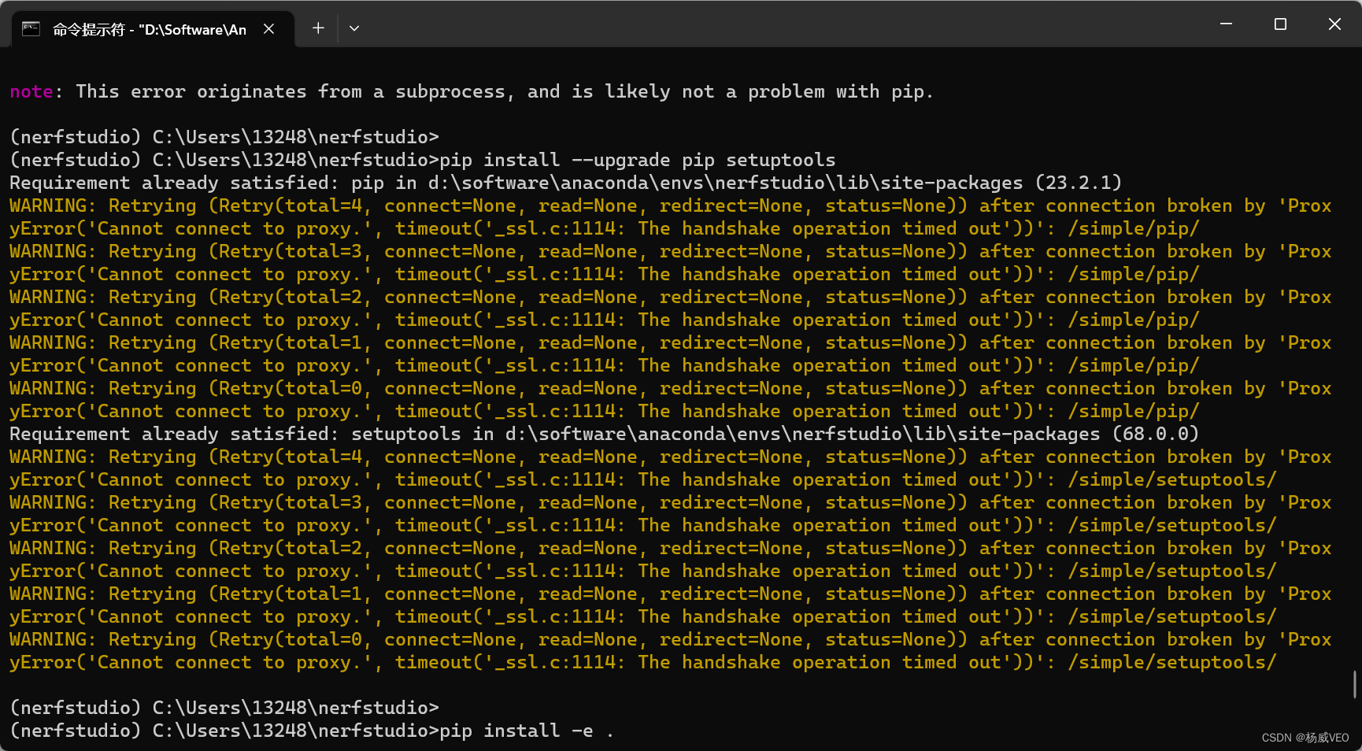Open a new tab with the plus icon
The width and height of the screenshot is (1362, 751).
pos(318,28)
